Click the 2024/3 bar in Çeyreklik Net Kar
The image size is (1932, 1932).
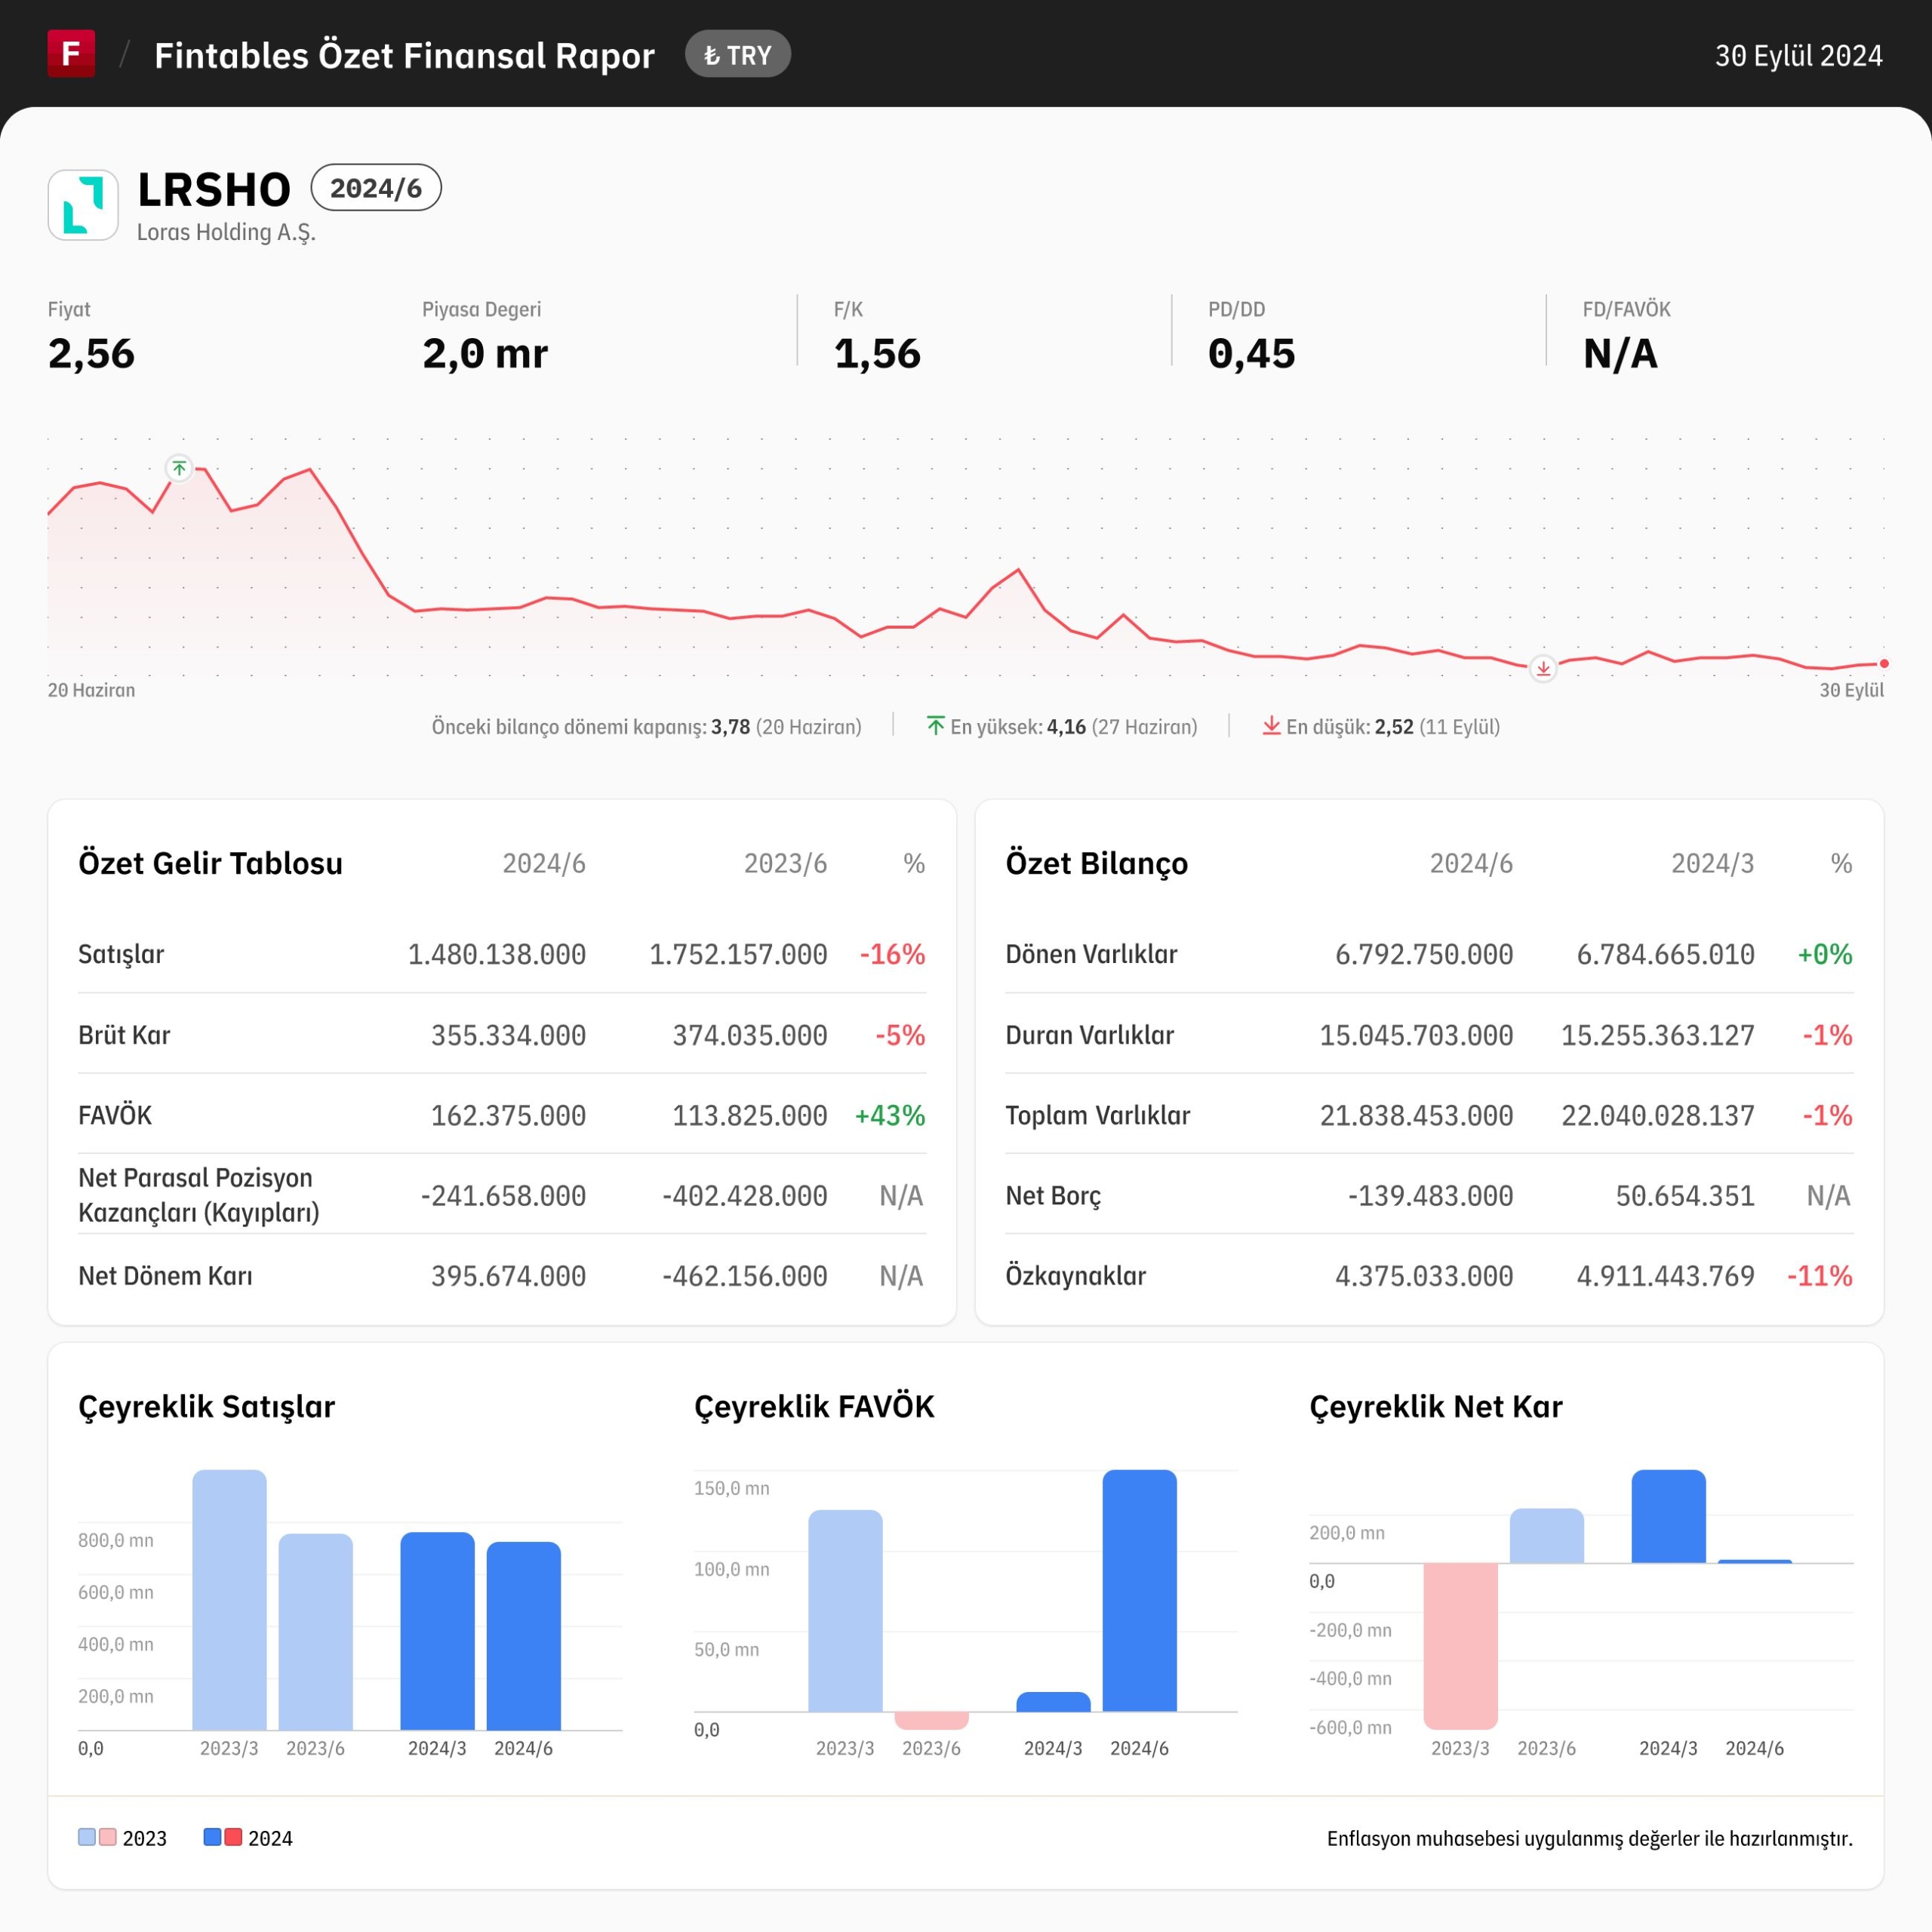tap(1668, 1516)
